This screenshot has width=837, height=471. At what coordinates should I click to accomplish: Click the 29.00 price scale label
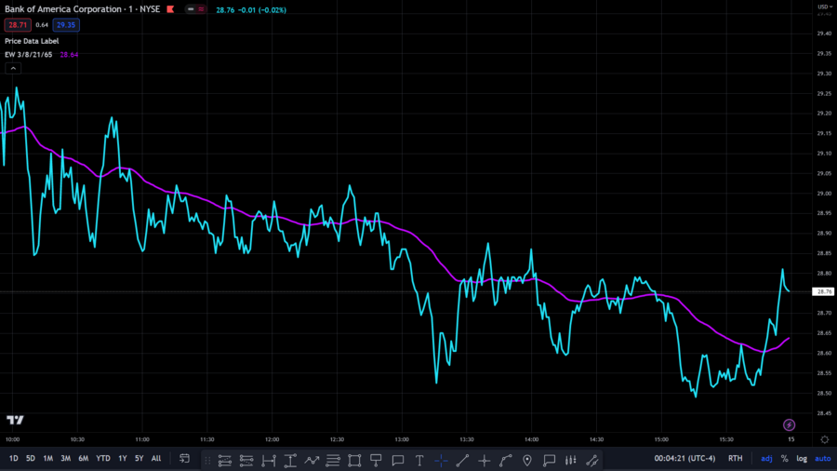(x=824, y=194)
